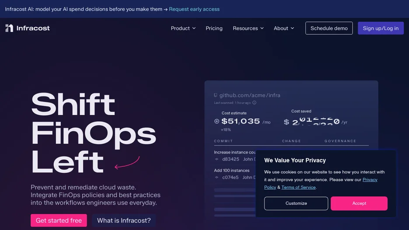
Task: Click Customize in the cookie dialog
Action: click(x=296, y=203)
